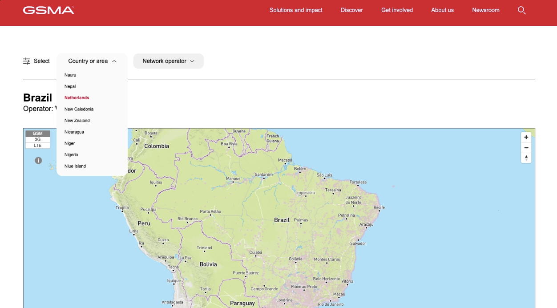Pick Nigeria from the dropdown
This screenshot has height=308, width=557.
tap(71, 154)
